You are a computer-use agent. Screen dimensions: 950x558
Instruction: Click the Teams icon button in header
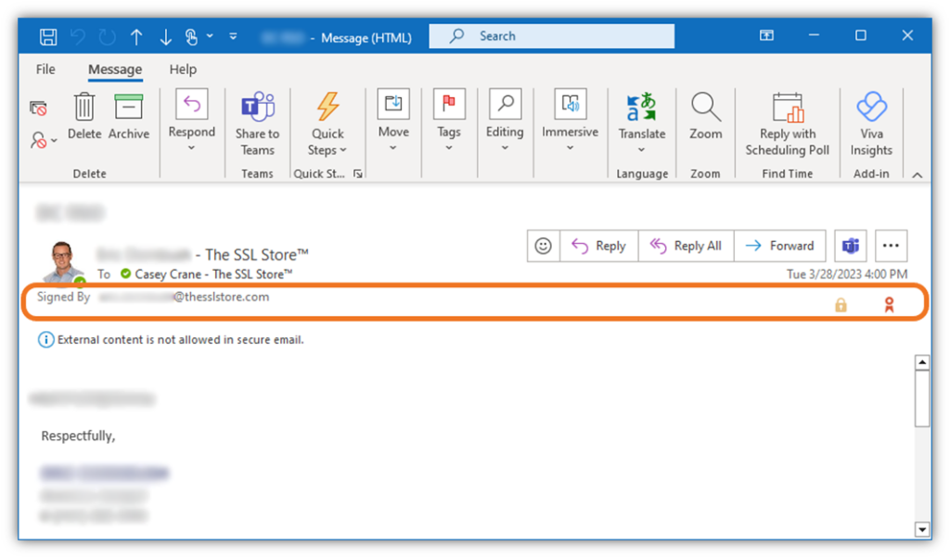click(x=851, y=246)
